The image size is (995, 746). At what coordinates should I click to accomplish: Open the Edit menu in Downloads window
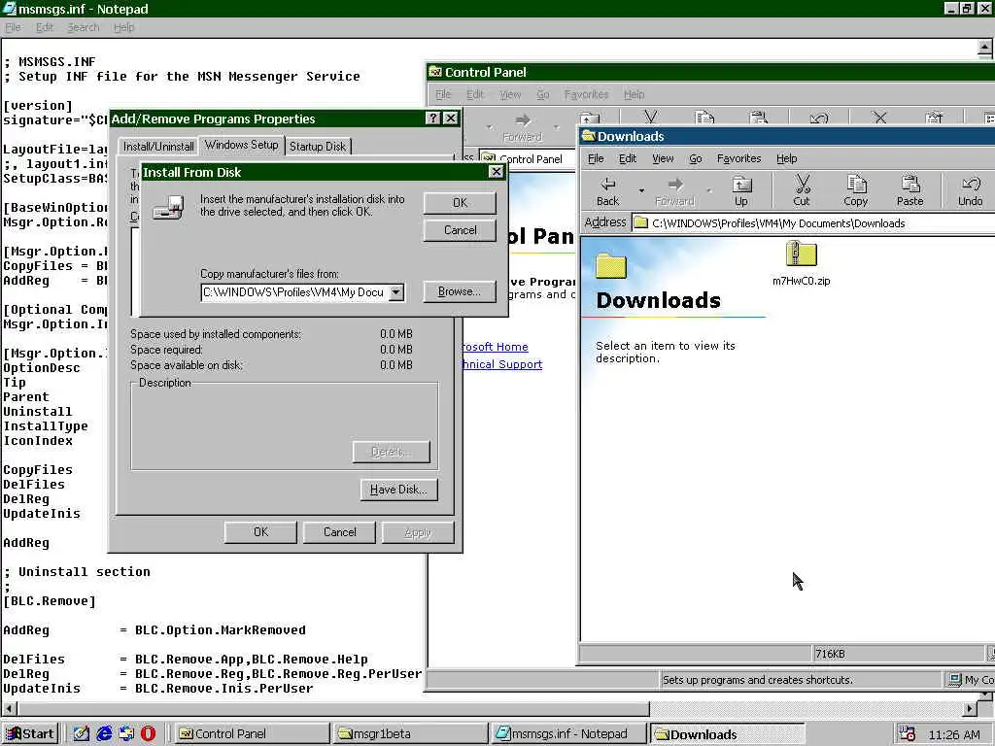[x=628, y=158]
